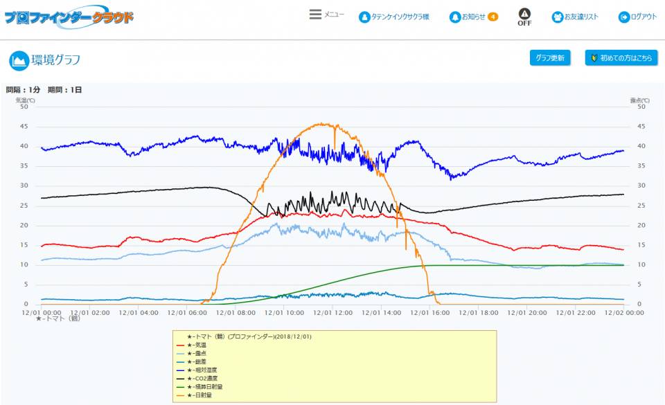Click the ログアウト logout arrow icon
Image resolution: width=665 pixels, height=405 pixels.
(623, 17)
